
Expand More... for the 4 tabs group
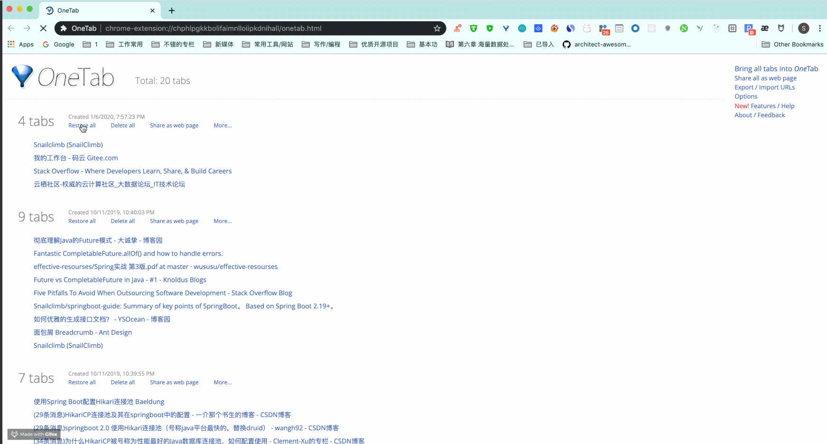pos(223,126)
